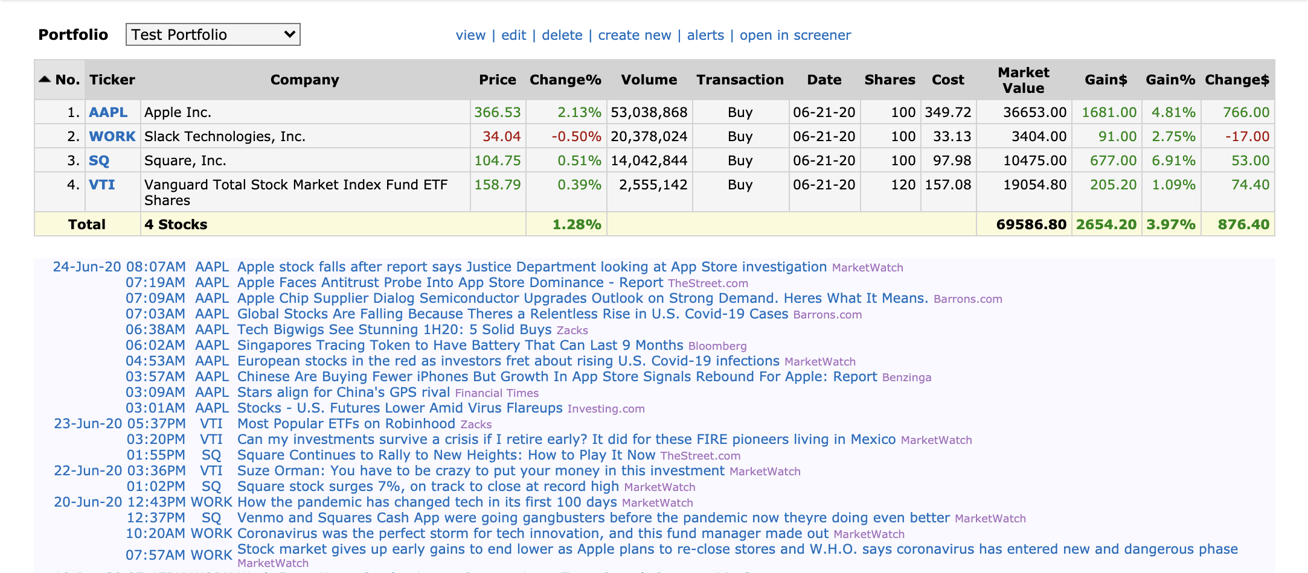Image resolution: width=1308 pixels, height=573 pixels.
Task: Click the view portfolio link
Action: point(470,35)
